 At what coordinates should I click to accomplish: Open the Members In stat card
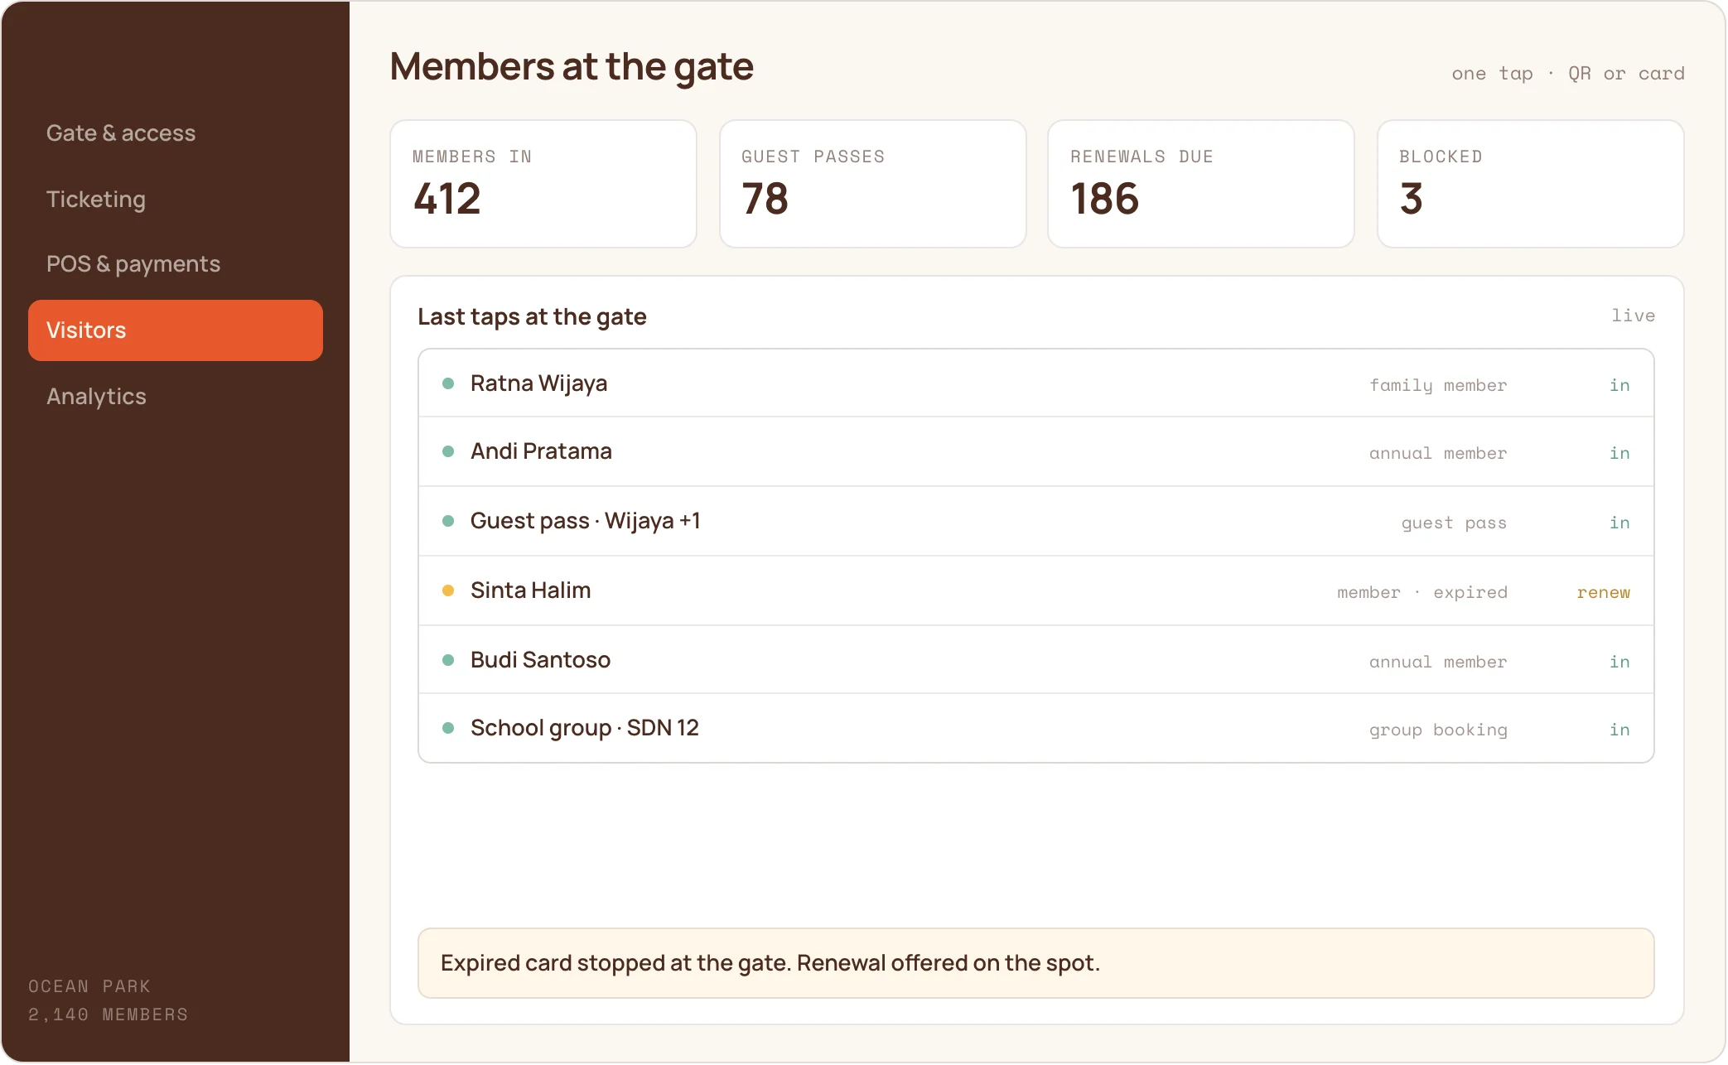(x=543, y=184)
